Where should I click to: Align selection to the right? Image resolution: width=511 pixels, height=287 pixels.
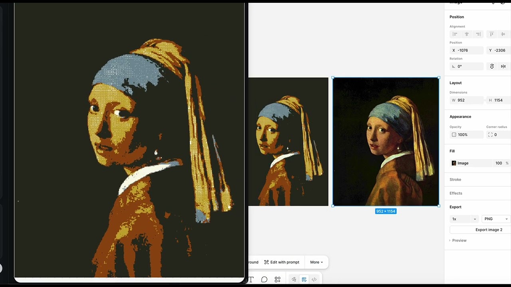[478, 34]
